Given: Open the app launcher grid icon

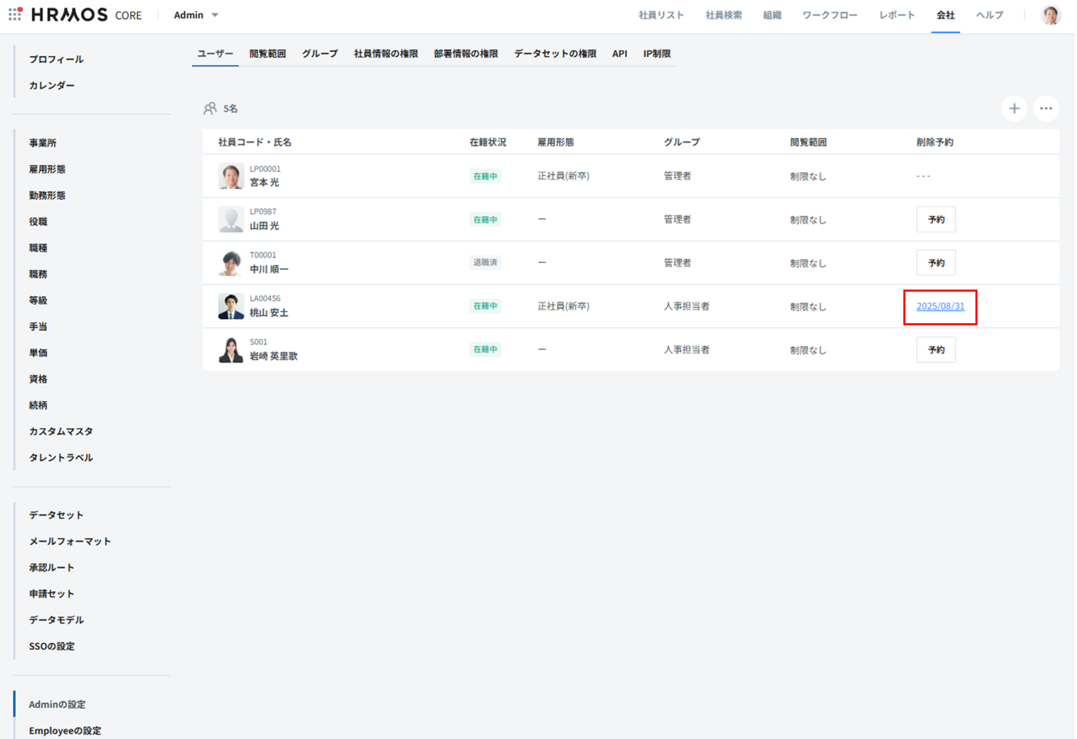Looking at the screenshot, I should point(15,14).
